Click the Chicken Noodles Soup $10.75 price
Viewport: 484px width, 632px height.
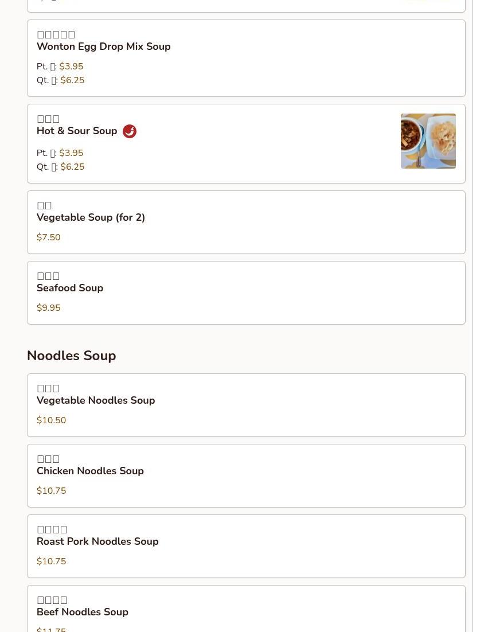51,490
